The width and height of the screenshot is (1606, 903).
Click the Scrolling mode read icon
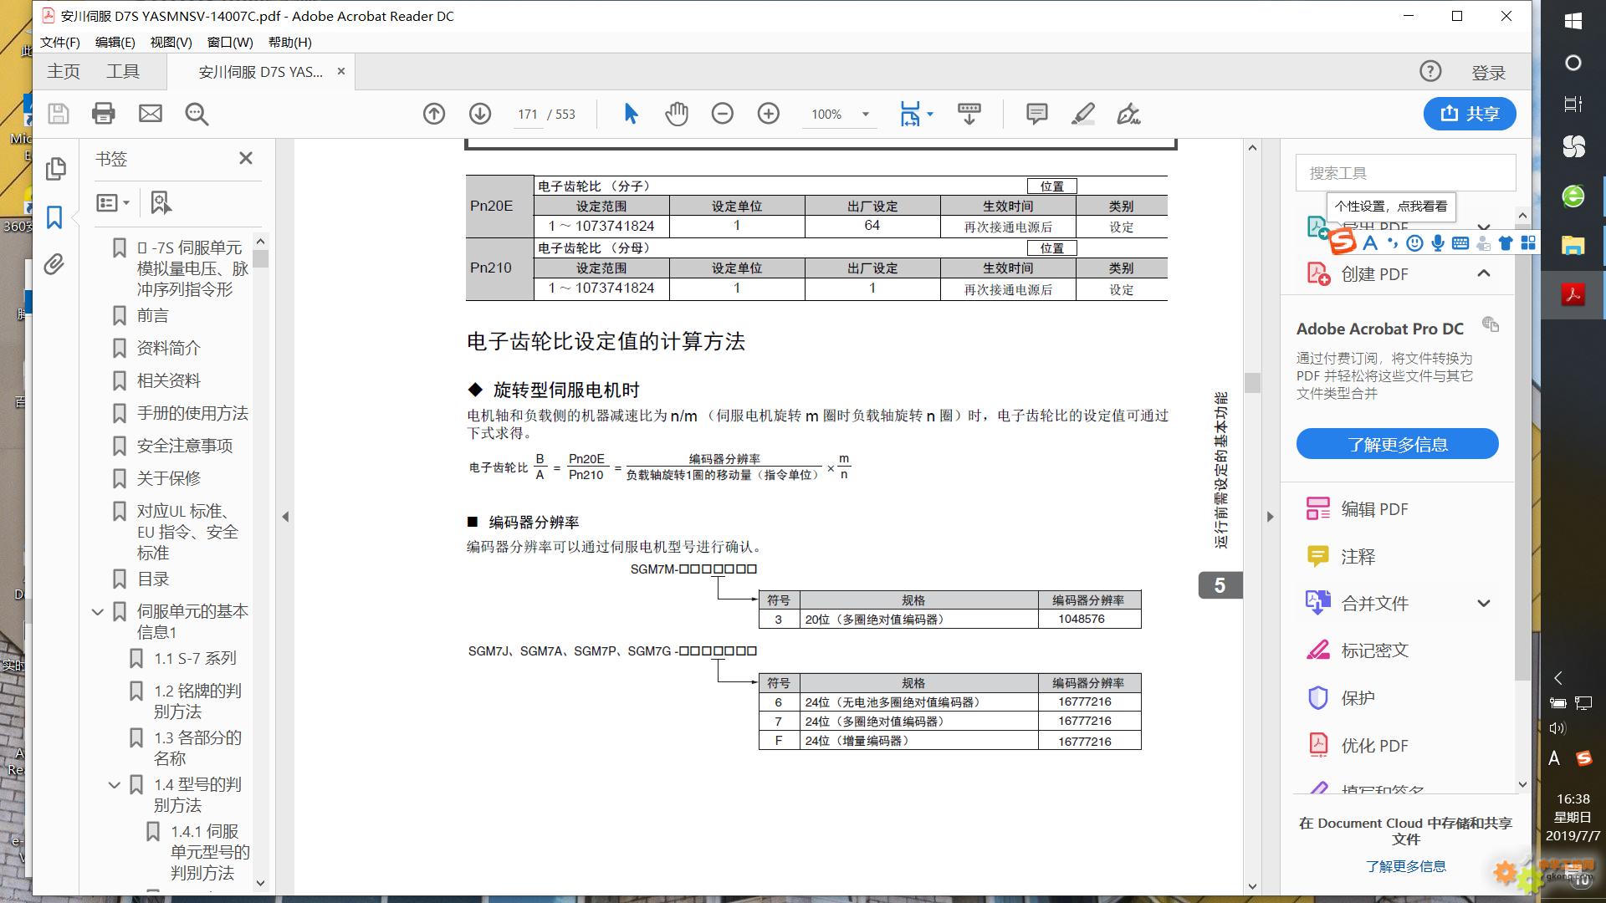tap(969, 114)
